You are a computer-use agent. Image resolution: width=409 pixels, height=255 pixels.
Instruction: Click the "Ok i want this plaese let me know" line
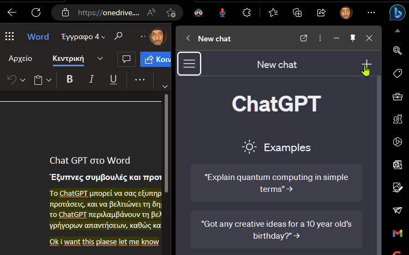pos(104,242)
